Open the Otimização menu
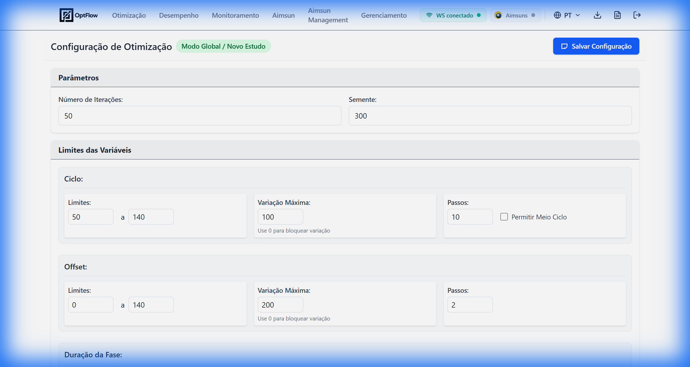Image resolution: width=690 pixels, height=367 pixels. tap(129, 15)
